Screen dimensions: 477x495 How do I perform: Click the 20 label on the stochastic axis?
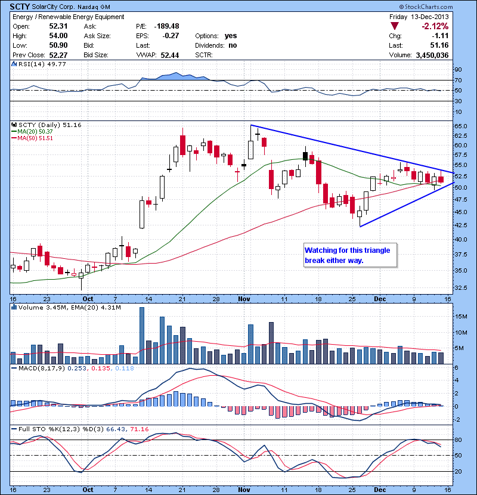458,471
